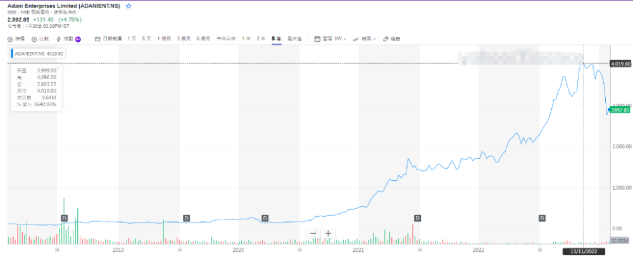Click the (+4.76%) percent change value
This screenshot has height=260, width=633.
70,20
